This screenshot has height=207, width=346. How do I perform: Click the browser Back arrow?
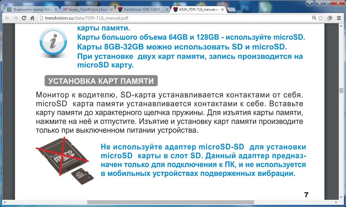click(7, 18)
